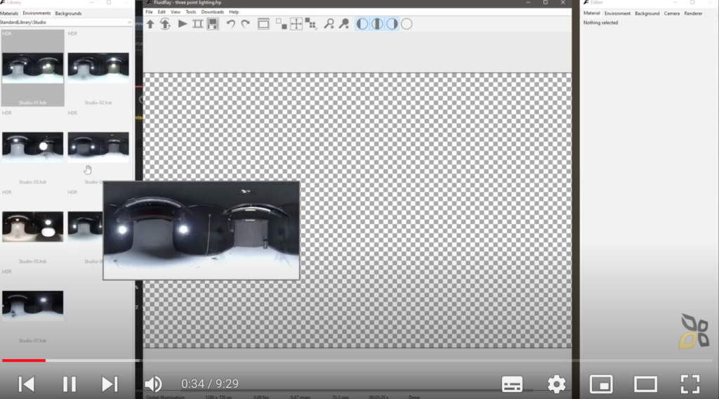Screen dimensions: 719x399
Task: Click the window frame toolbar icon
Action: [x=263, y=24]
